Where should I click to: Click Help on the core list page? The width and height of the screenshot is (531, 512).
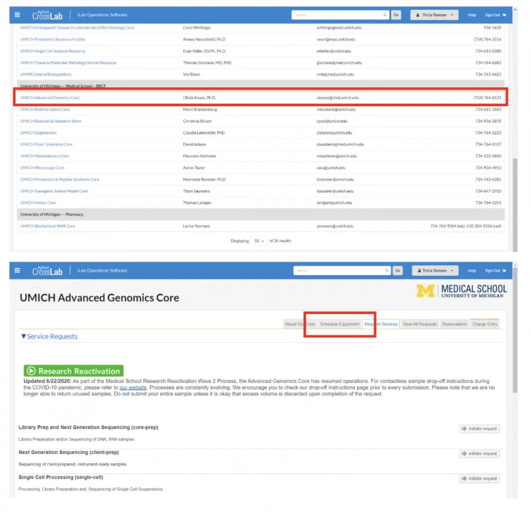(472, 15)
